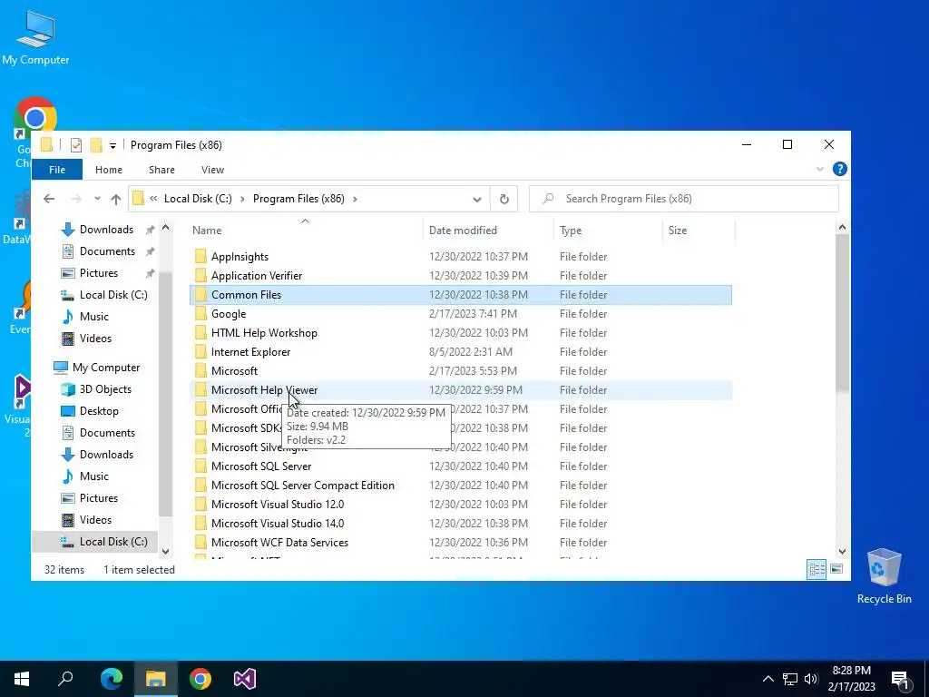The image size is (929, 697).
Task: Open taskbar Search magnifier
Action: click(x=65, y=678)
